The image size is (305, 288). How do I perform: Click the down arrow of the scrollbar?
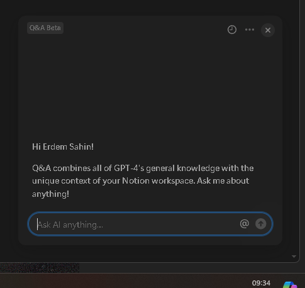tap(294, 257)
